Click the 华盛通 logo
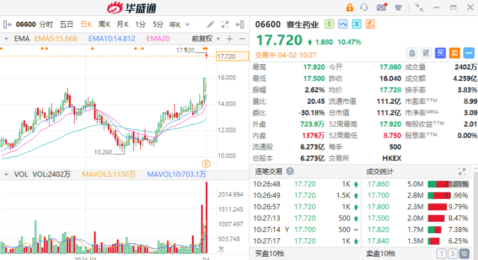 [132, 8]
